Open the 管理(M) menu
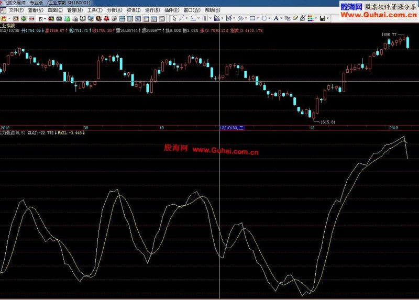This screenshot has width=419, height=300. [x=75, y=10]
